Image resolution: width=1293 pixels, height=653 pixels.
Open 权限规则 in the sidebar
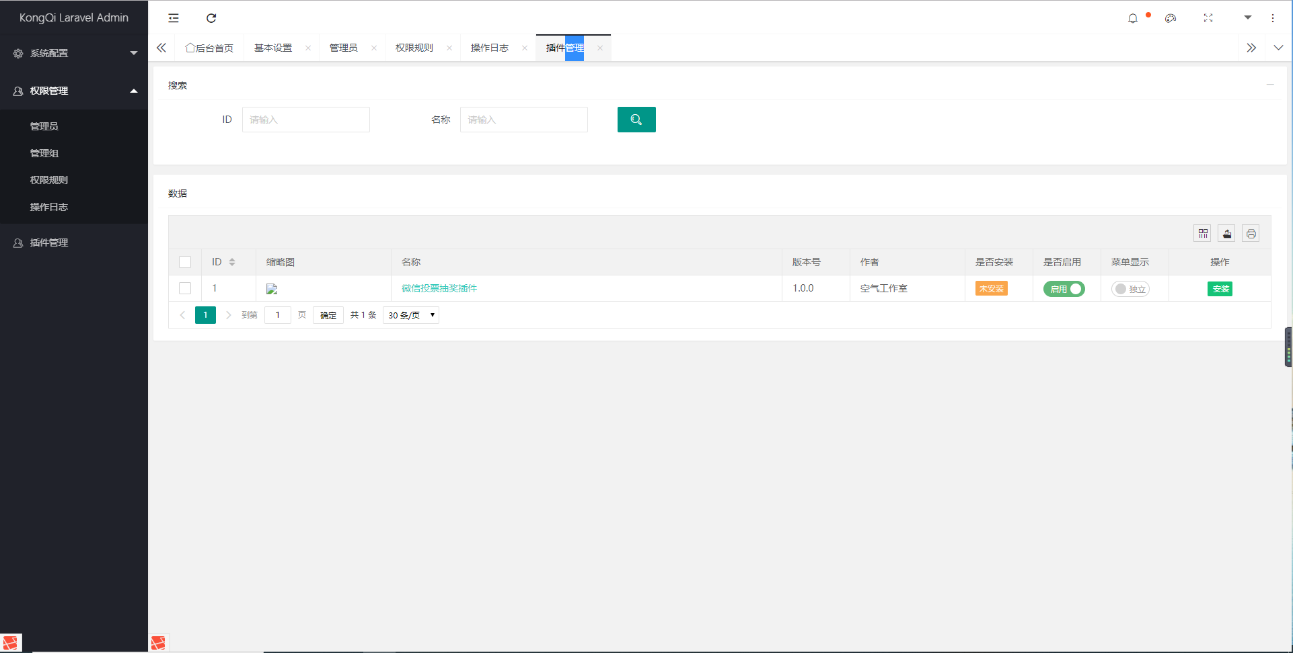tap(49, 180)
